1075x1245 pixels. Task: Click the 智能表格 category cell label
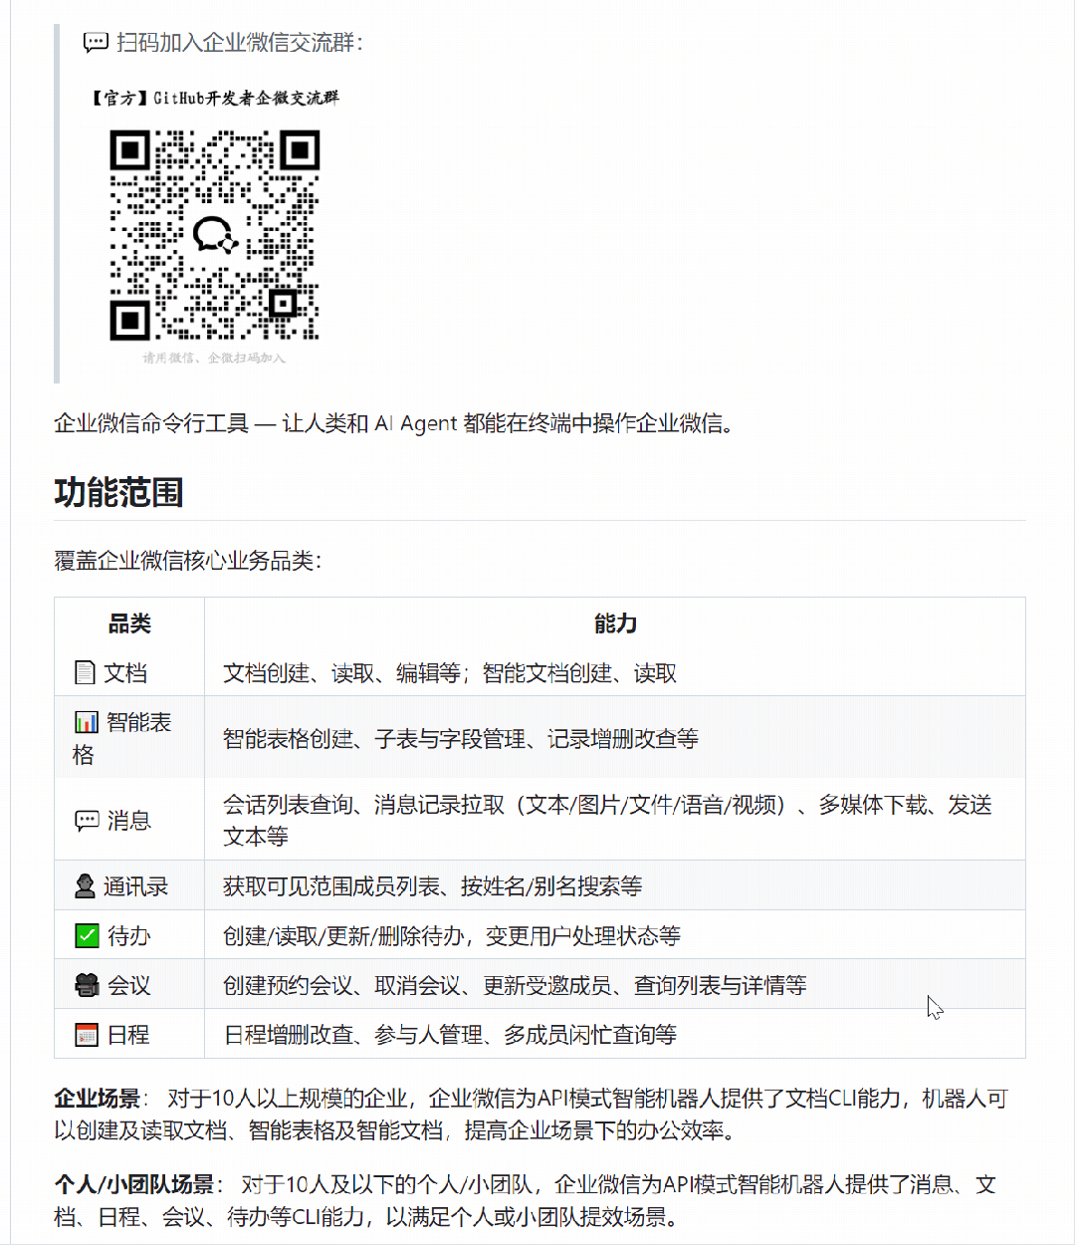[x=122, y=738]
